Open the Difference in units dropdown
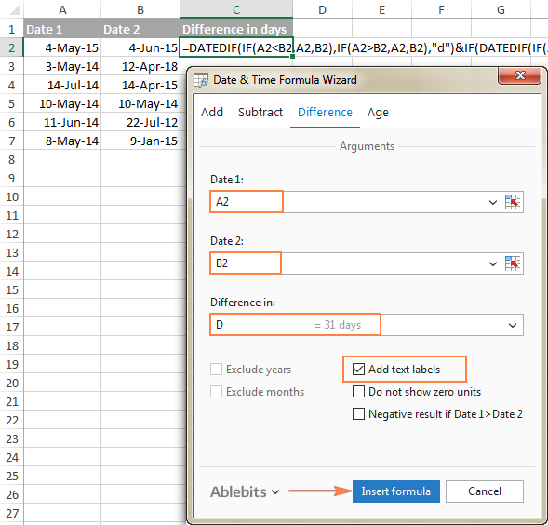 point(513,325)
